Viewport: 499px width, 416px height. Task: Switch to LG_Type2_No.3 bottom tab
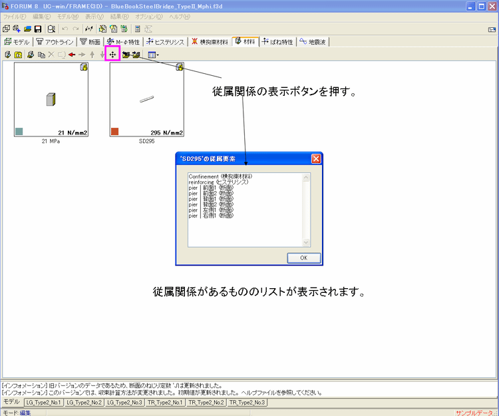pos(124,402)
